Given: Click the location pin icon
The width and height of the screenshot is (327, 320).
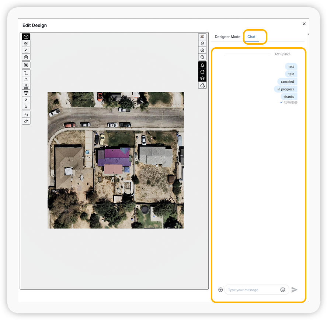Looking at the screenshot, I should [202, 43].
